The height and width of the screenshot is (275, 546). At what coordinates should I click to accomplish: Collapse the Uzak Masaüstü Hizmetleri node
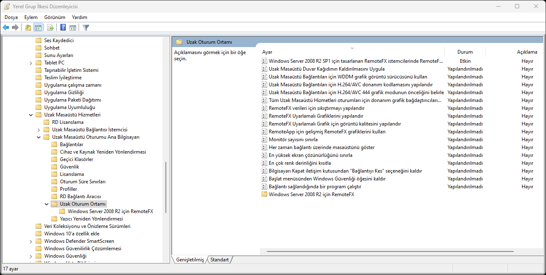click(31, 115)
